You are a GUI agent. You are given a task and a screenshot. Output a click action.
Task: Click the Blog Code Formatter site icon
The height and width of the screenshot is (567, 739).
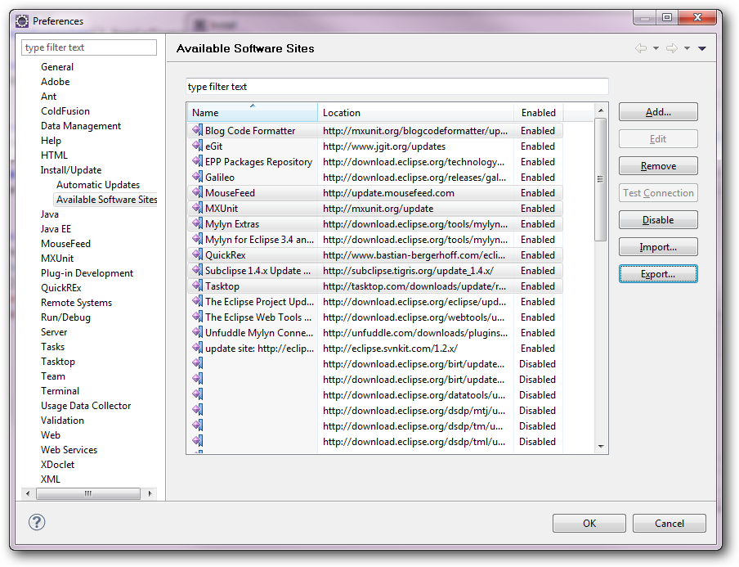pyautogui.click(x=198, y=130)
